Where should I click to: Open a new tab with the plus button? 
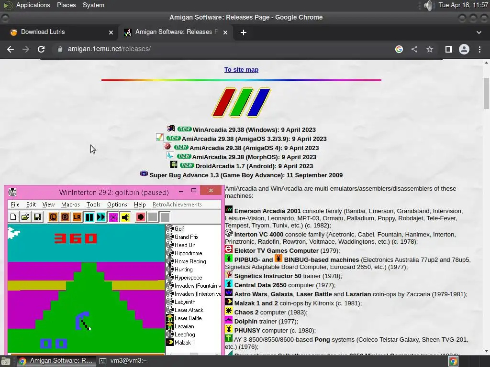[244, 32]
